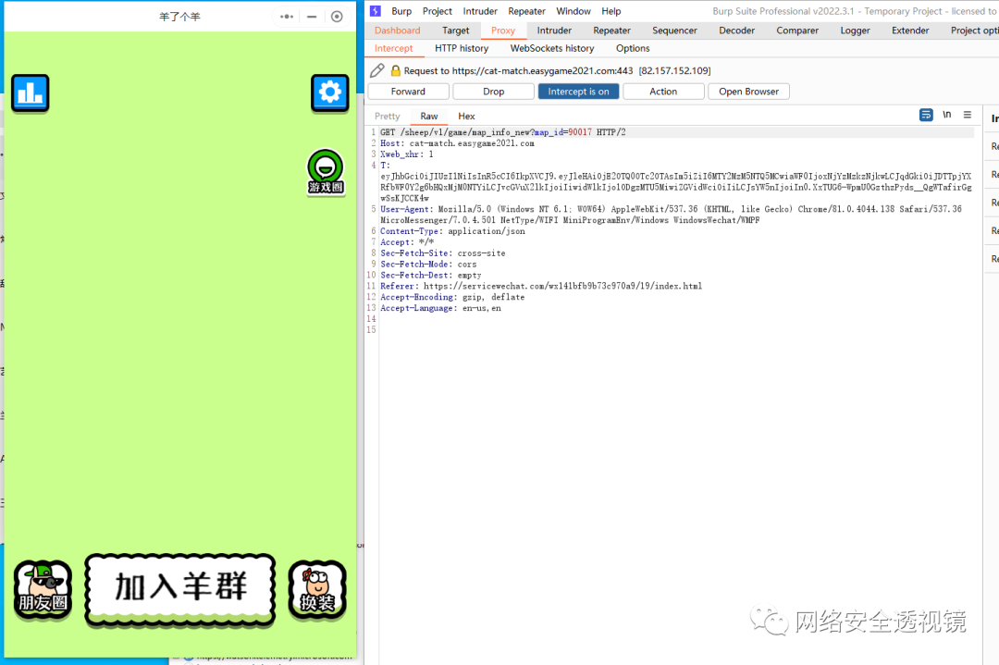Click the padlock TLS icon

point(396,70)
